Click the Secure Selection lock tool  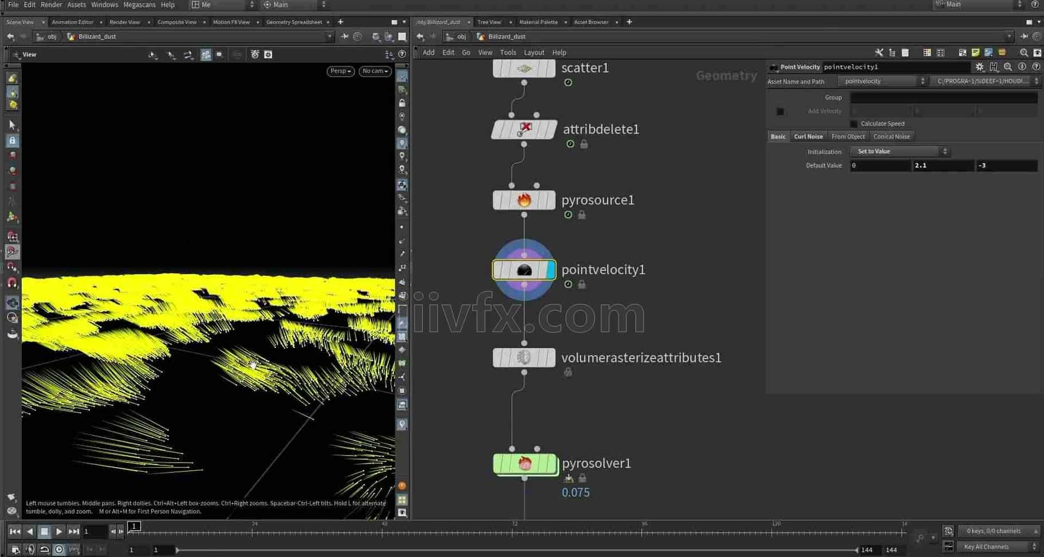coord(13,140)
